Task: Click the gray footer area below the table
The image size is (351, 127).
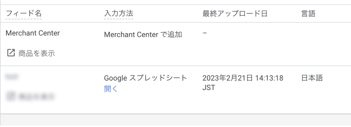Action: (175, 120)
